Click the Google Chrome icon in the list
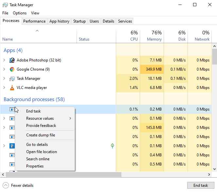The image size is (217, 193). [x=12, y=69]
